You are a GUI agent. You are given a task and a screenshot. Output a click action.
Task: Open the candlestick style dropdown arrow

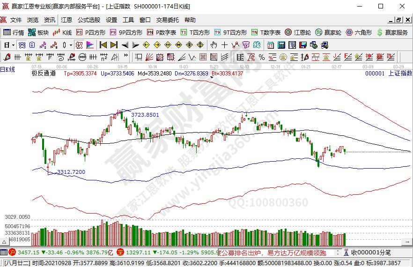[x=71, y=45]
